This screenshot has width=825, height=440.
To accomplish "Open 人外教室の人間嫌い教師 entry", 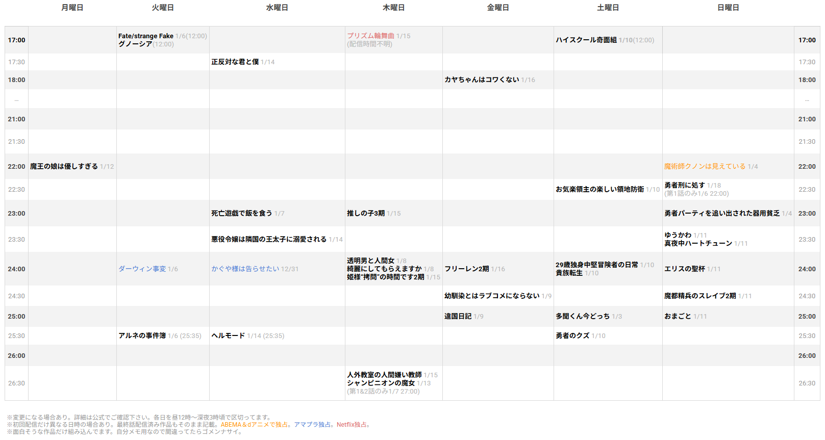I will pos(384,375).
